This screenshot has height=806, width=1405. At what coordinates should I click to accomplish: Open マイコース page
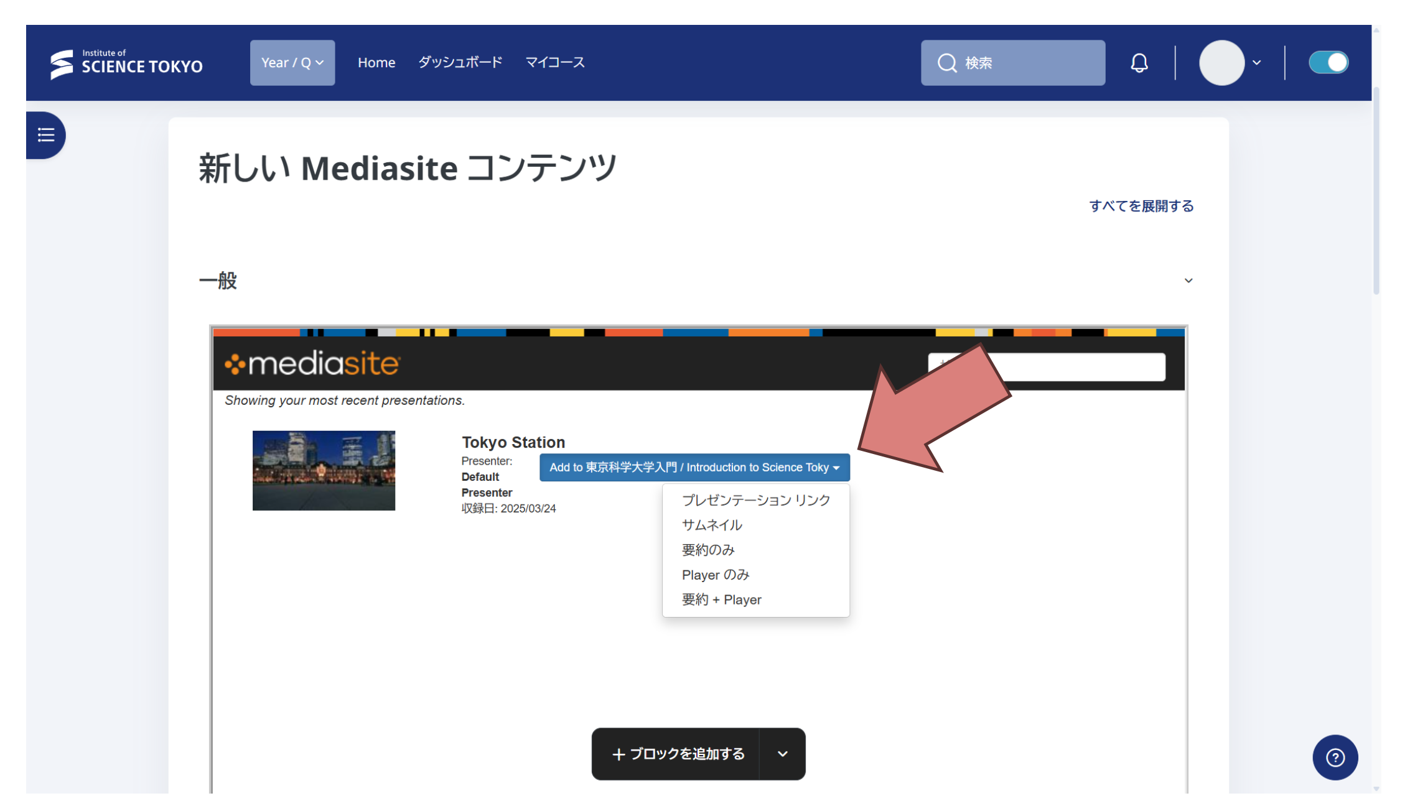pyautogui.click(x=555, y=62)
